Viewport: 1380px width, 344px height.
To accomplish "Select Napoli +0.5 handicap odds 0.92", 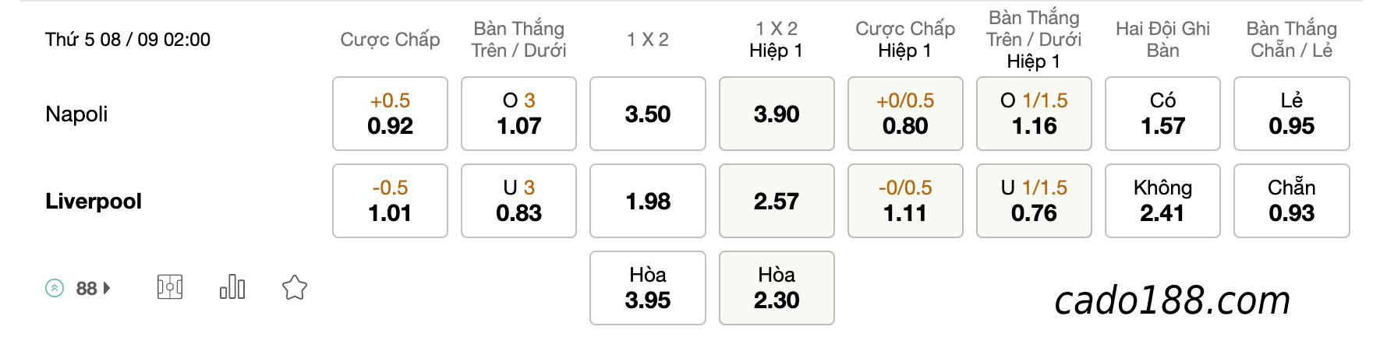I will [390, 114].
